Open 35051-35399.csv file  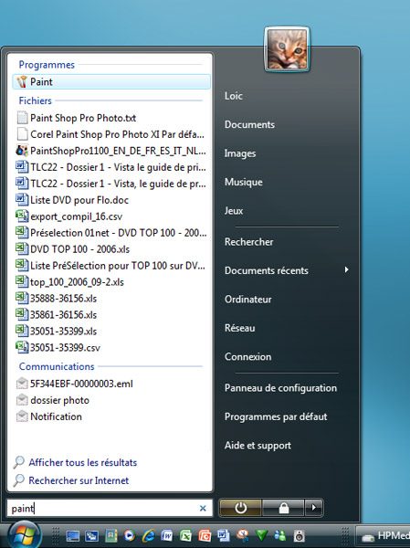coord(58,348)
